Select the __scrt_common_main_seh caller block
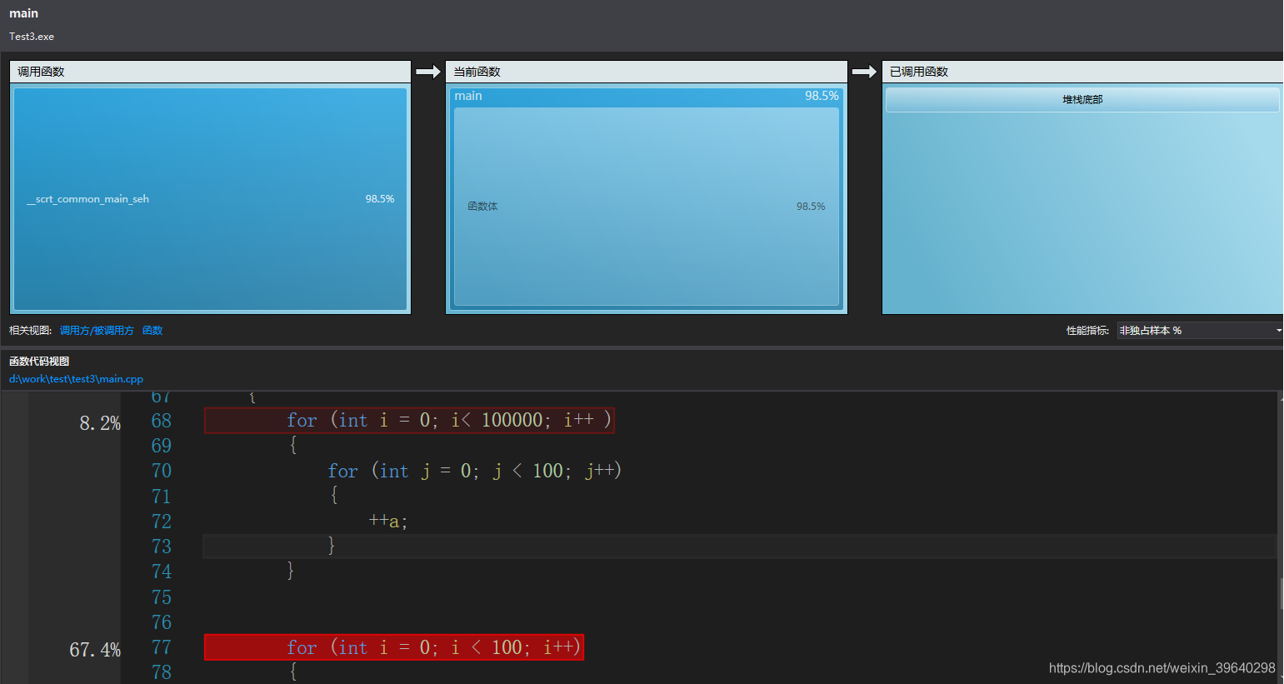Screen dimensions: 1284x684 tap(210, 199)
